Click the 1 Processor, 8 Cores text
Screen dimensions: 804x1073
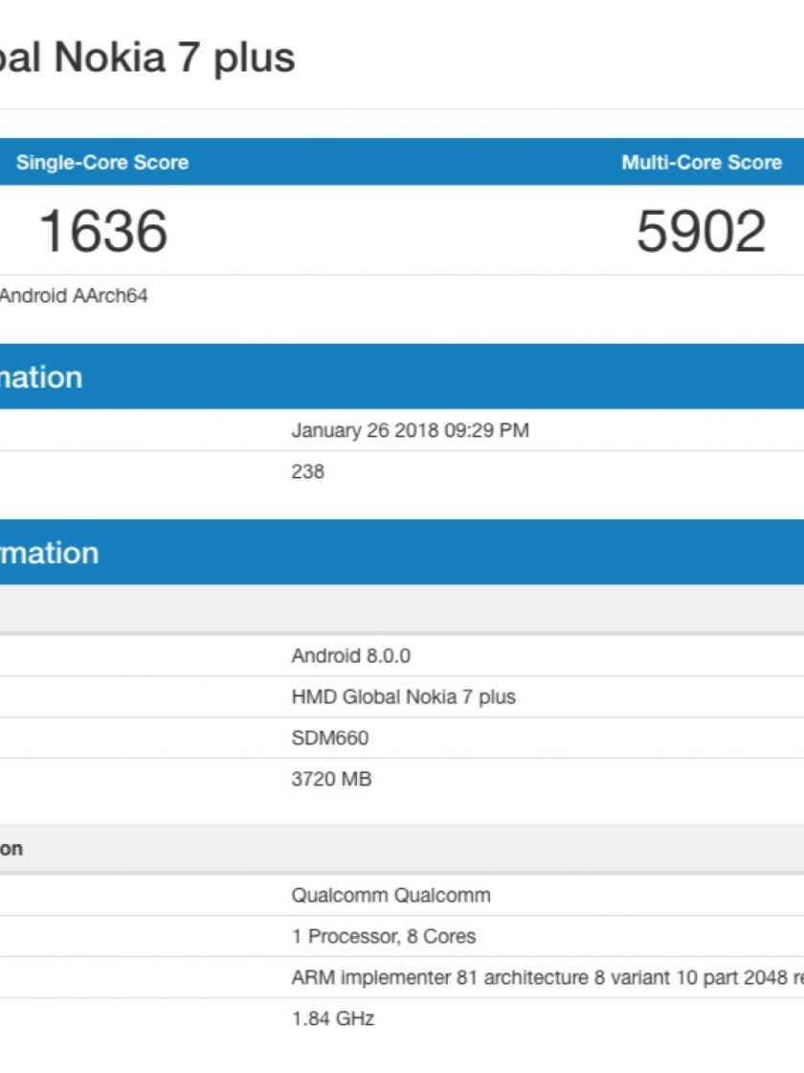383,937
